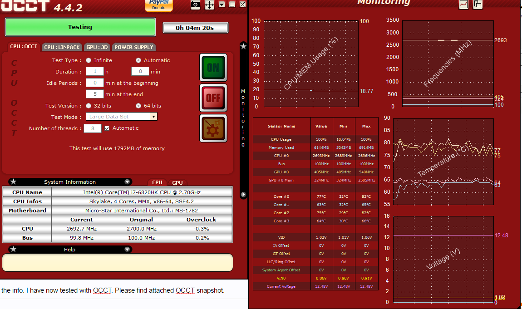Click the CPU/MEM Usage graph
The width and height of the screenshot is (522, 309).
(x=311, y=64)
